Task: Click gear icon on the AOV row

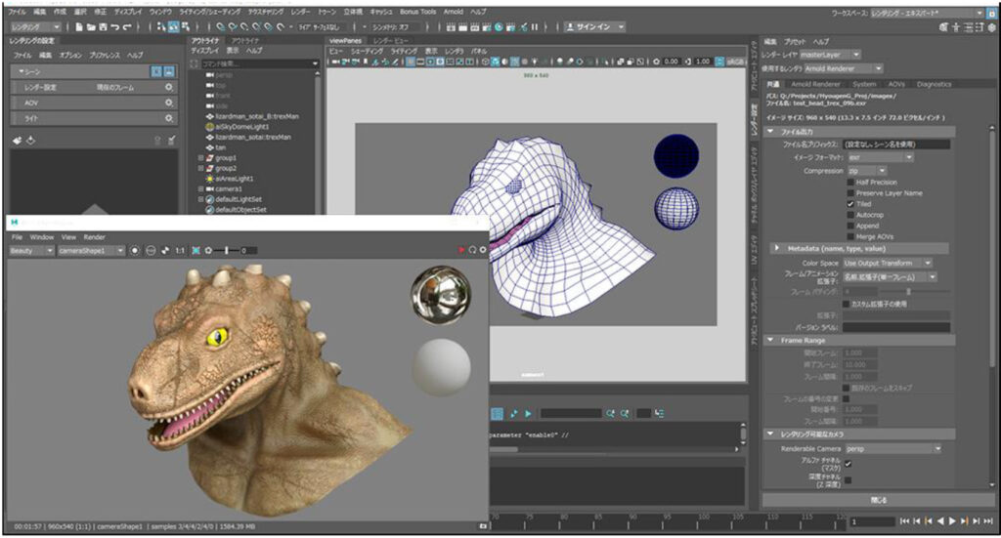Action: (x=168, y=103)
